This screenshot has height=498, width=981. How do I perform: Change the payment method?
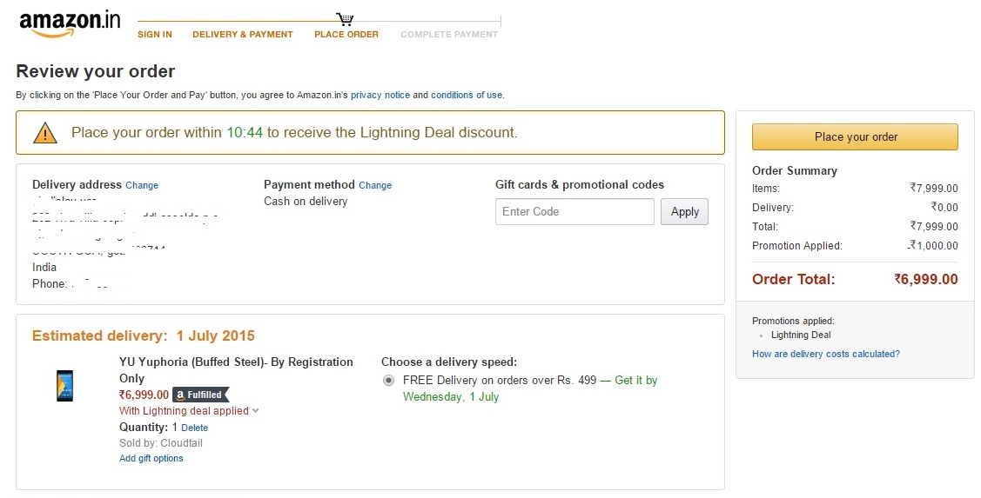375,185
